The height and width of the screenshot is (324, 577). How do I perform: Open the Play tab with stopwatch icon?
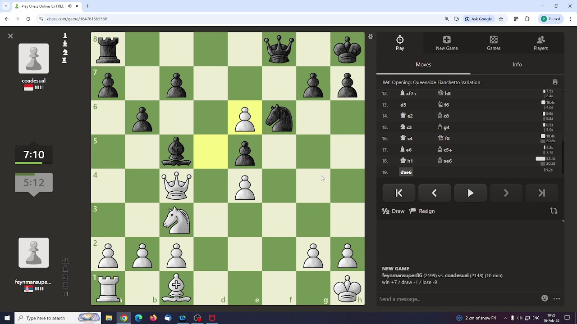pos(400,43)
